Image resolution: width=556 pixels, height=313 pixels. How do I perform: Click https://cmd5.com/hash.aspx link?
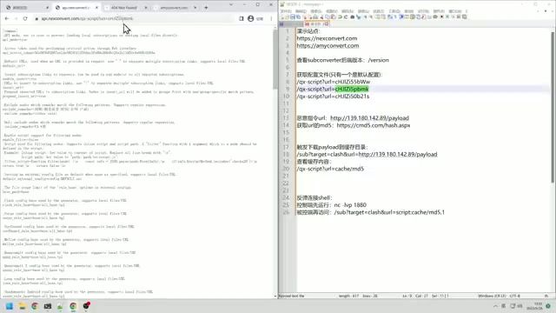coord(374,125)
